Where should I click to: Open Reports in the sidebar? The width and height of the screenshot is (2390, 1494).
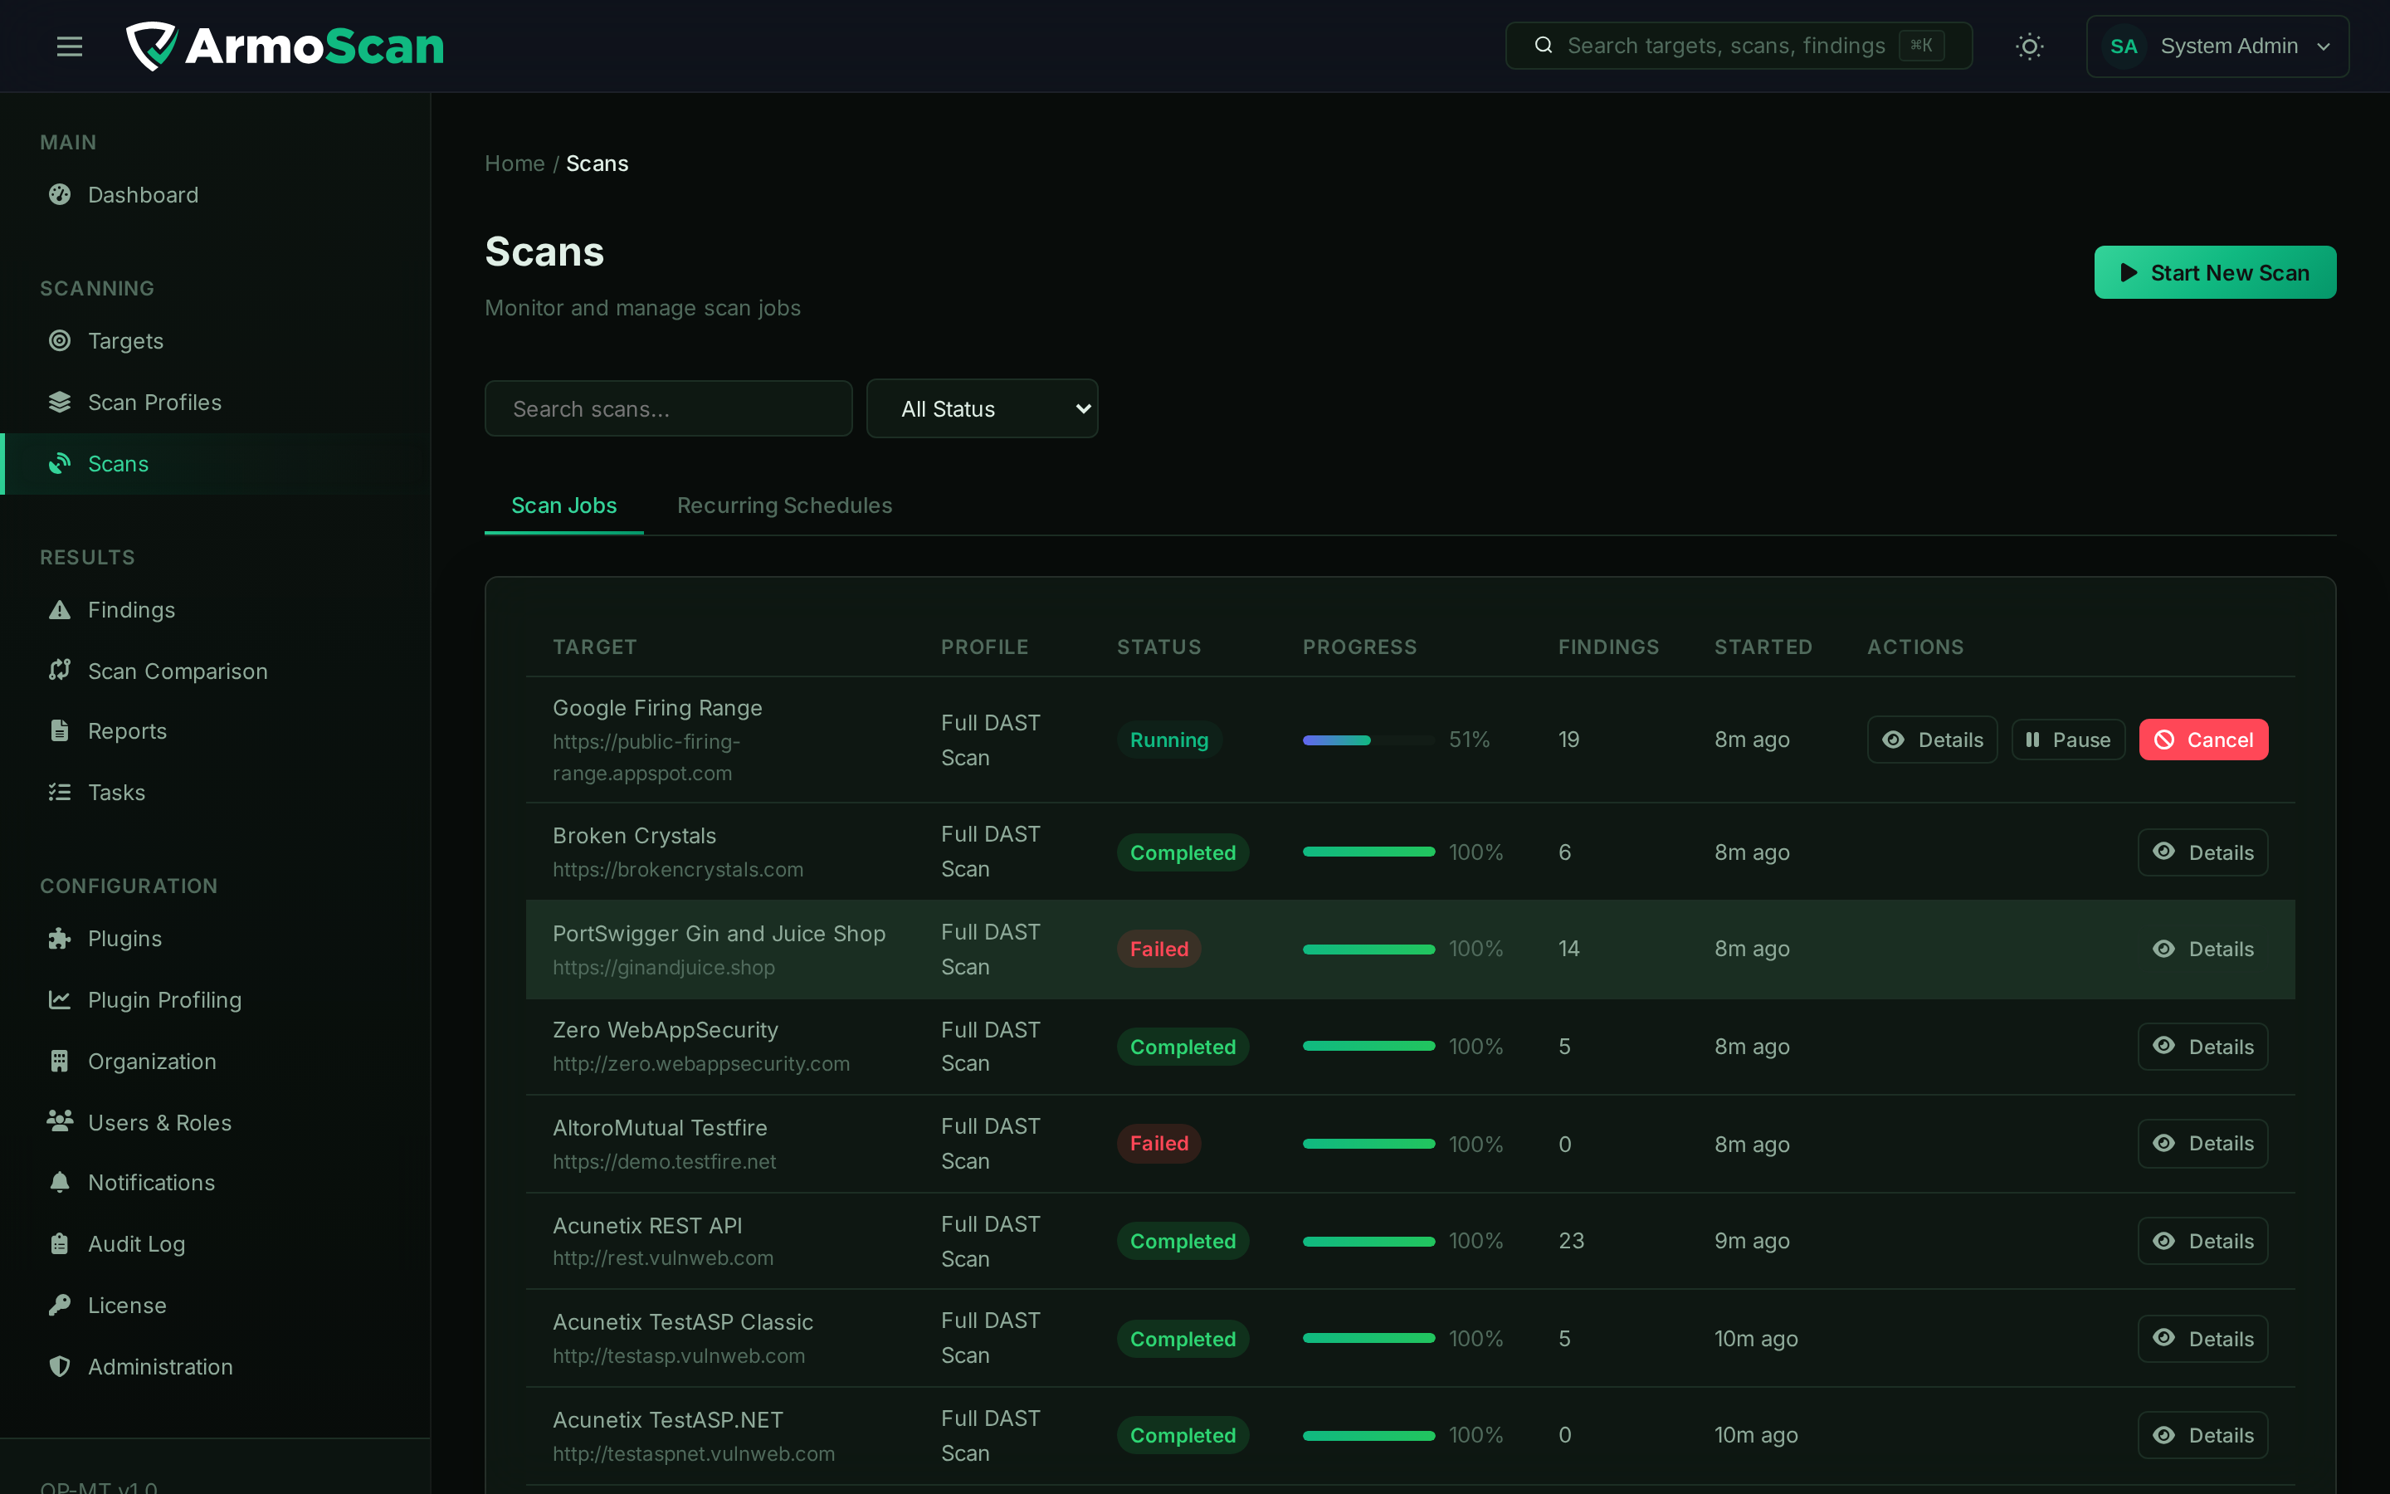point(215,731)
